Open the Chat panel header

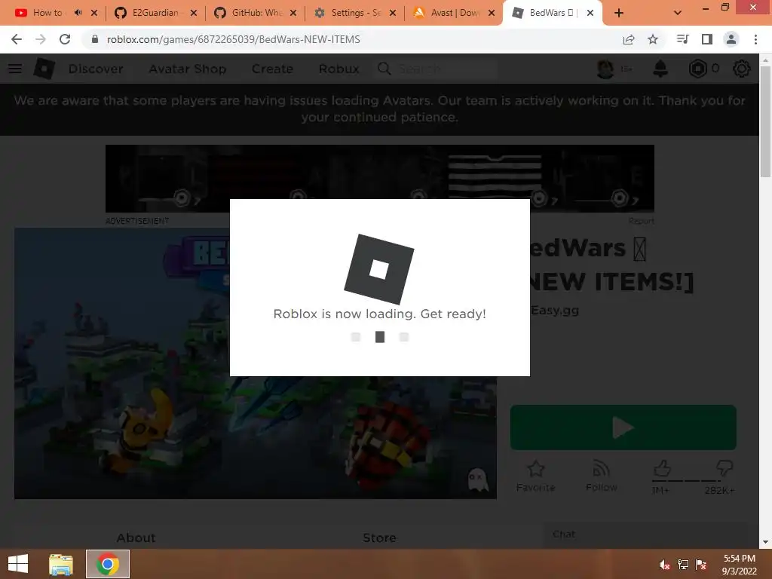click(645, 535)
